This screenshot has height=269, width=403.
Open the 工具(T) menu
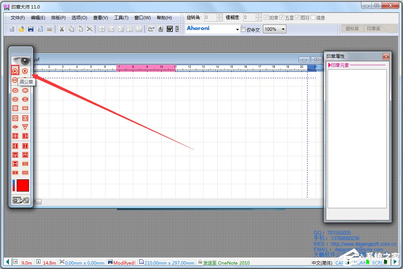point(121,18)
